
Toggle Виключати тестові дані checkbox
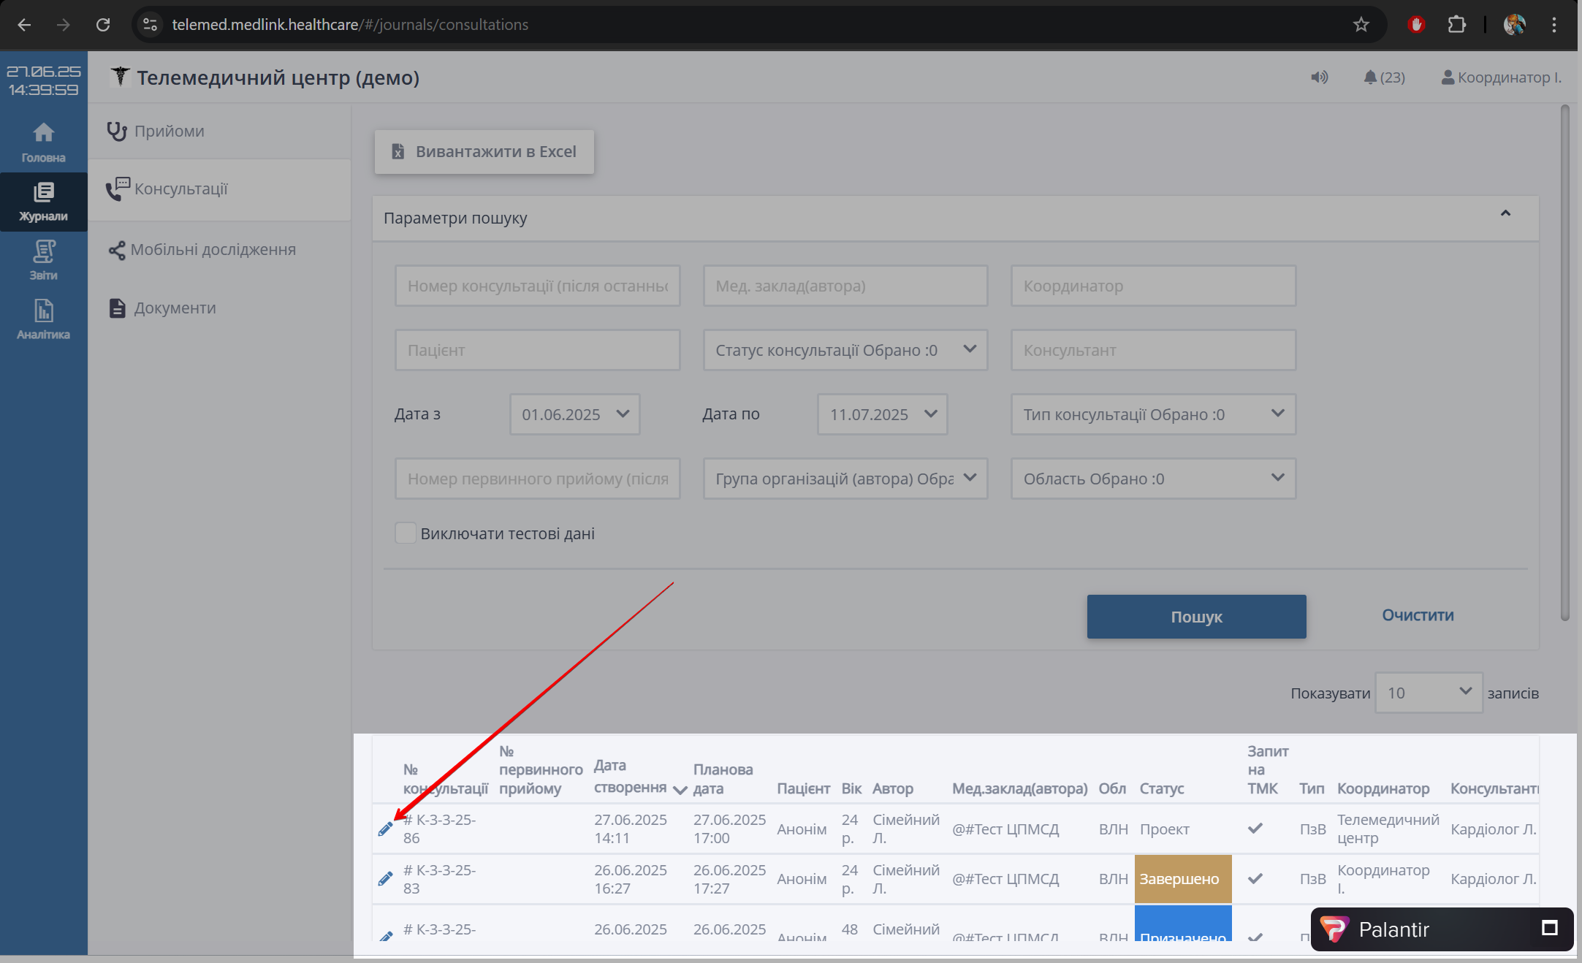(x=406, y=533)
